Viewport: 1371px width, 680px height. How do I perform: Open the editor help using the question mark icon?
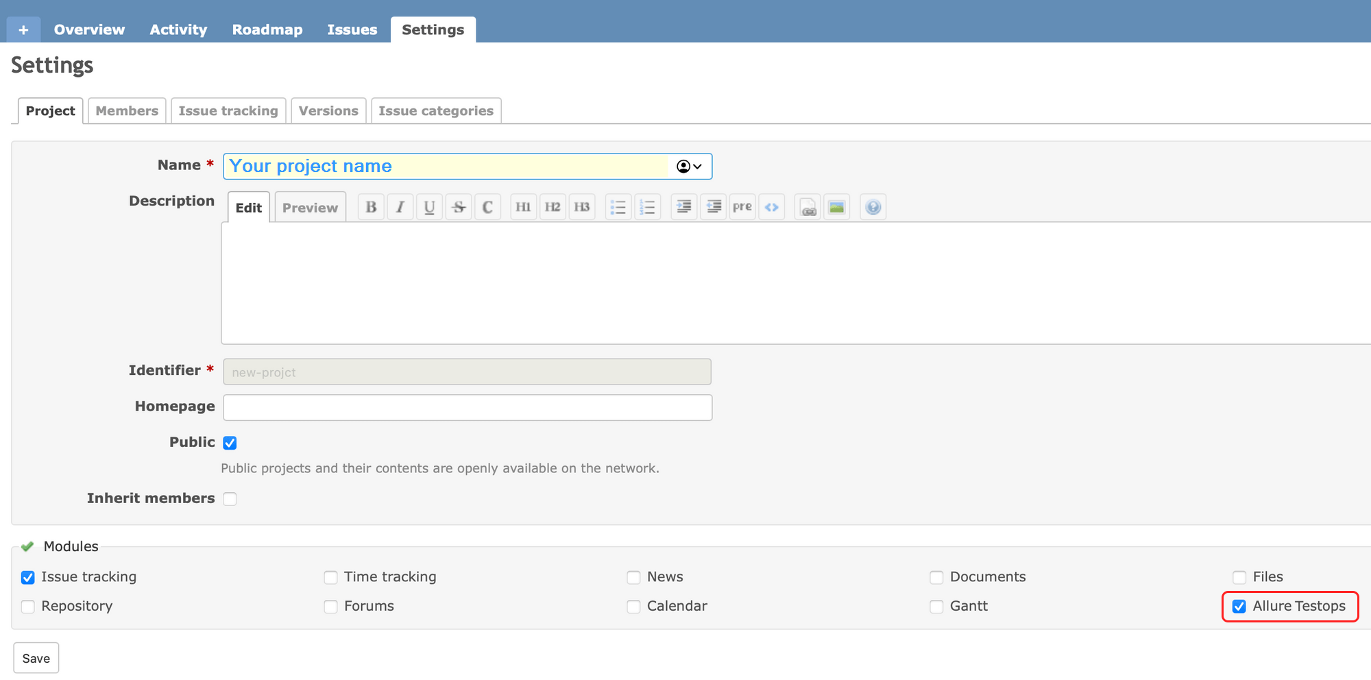(873, 206)
